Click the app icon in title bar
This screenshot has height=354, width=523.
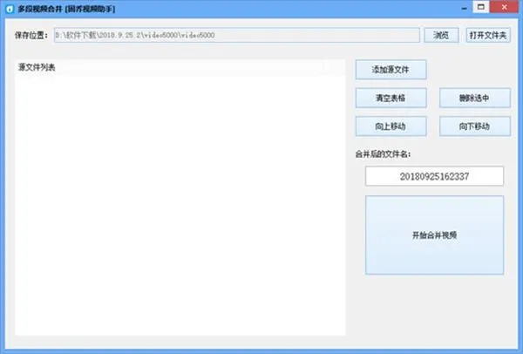(10, 9)
